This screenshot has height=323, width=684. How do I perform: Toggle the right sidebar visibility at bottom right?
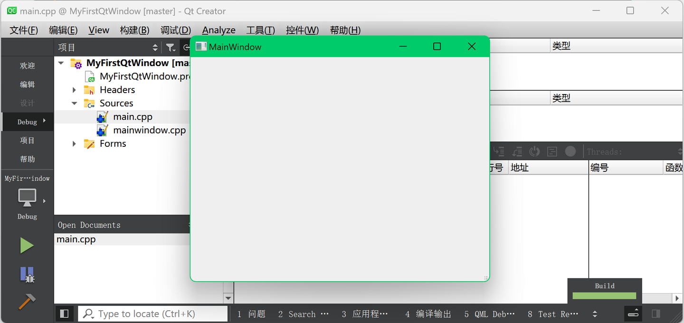tap(656, 313)
